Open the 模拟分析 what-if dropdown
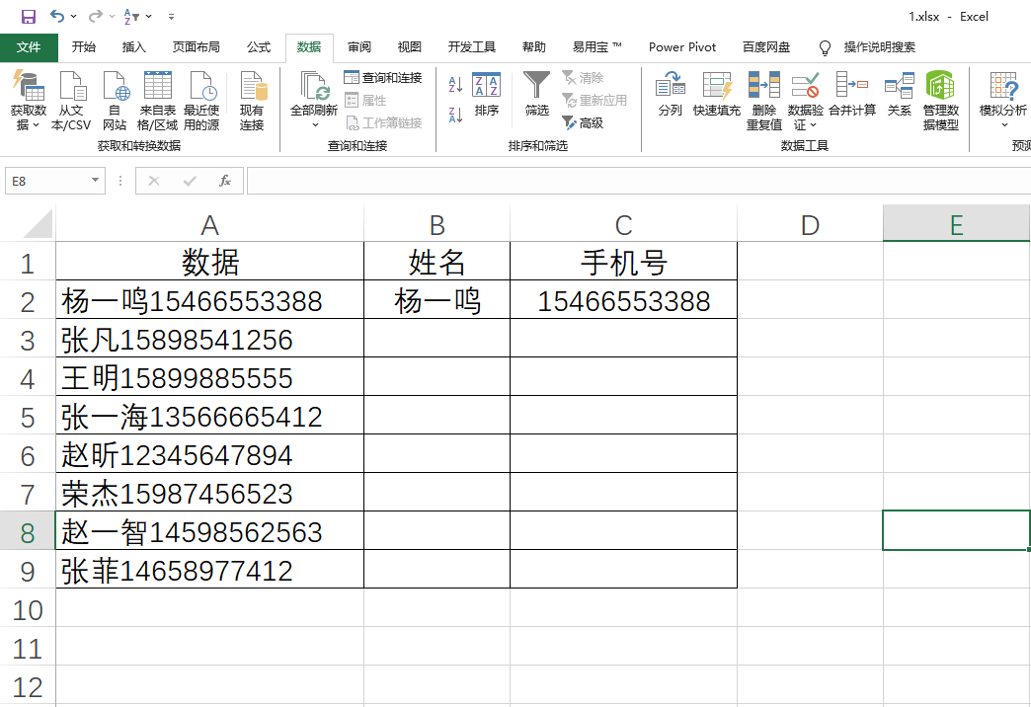 click(1003, 100)
